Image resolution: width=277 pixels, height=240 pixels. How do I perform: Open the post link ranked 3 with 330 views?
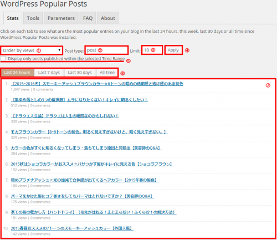tap(65, 116)
